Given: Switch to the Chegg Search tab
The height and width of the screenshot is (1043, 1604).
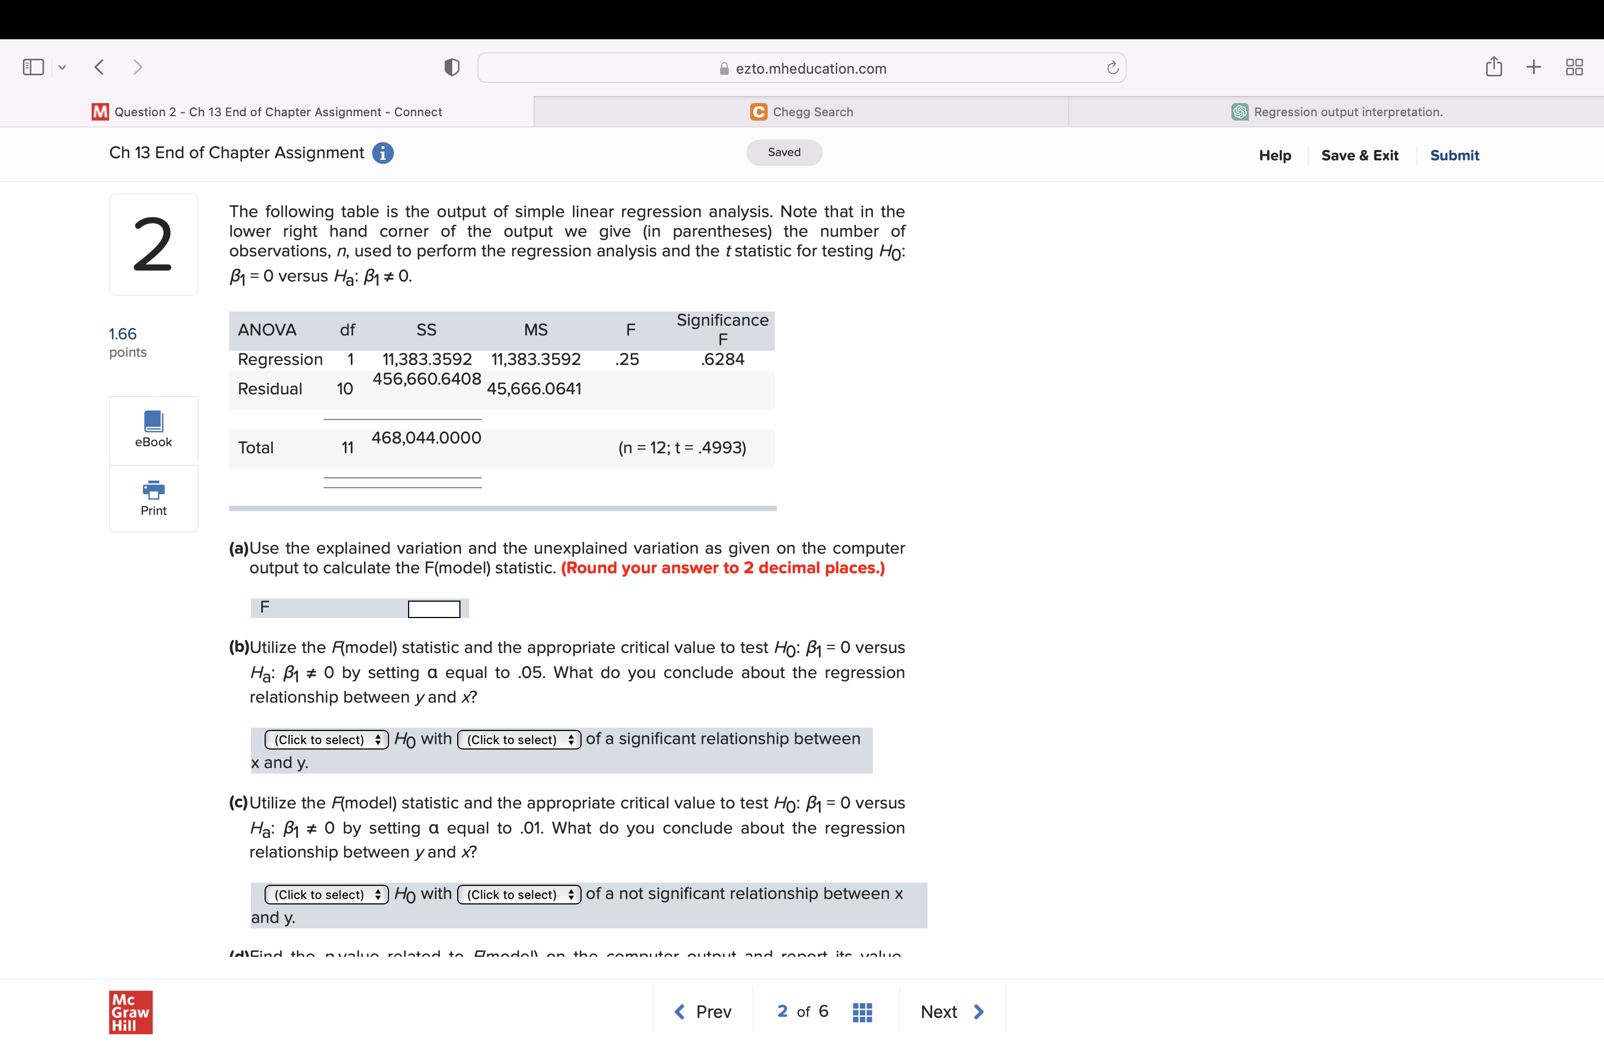Looking at the screenshot, I should 801,112.
